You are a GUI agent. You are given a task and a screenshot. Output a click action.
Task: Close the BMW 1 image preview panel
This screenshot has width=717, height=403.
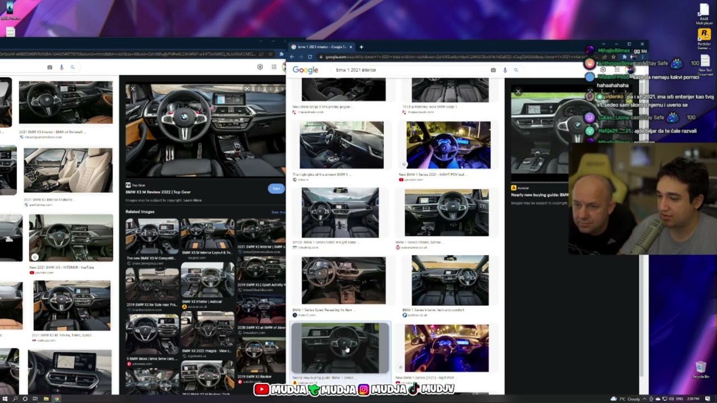[518, 91]
